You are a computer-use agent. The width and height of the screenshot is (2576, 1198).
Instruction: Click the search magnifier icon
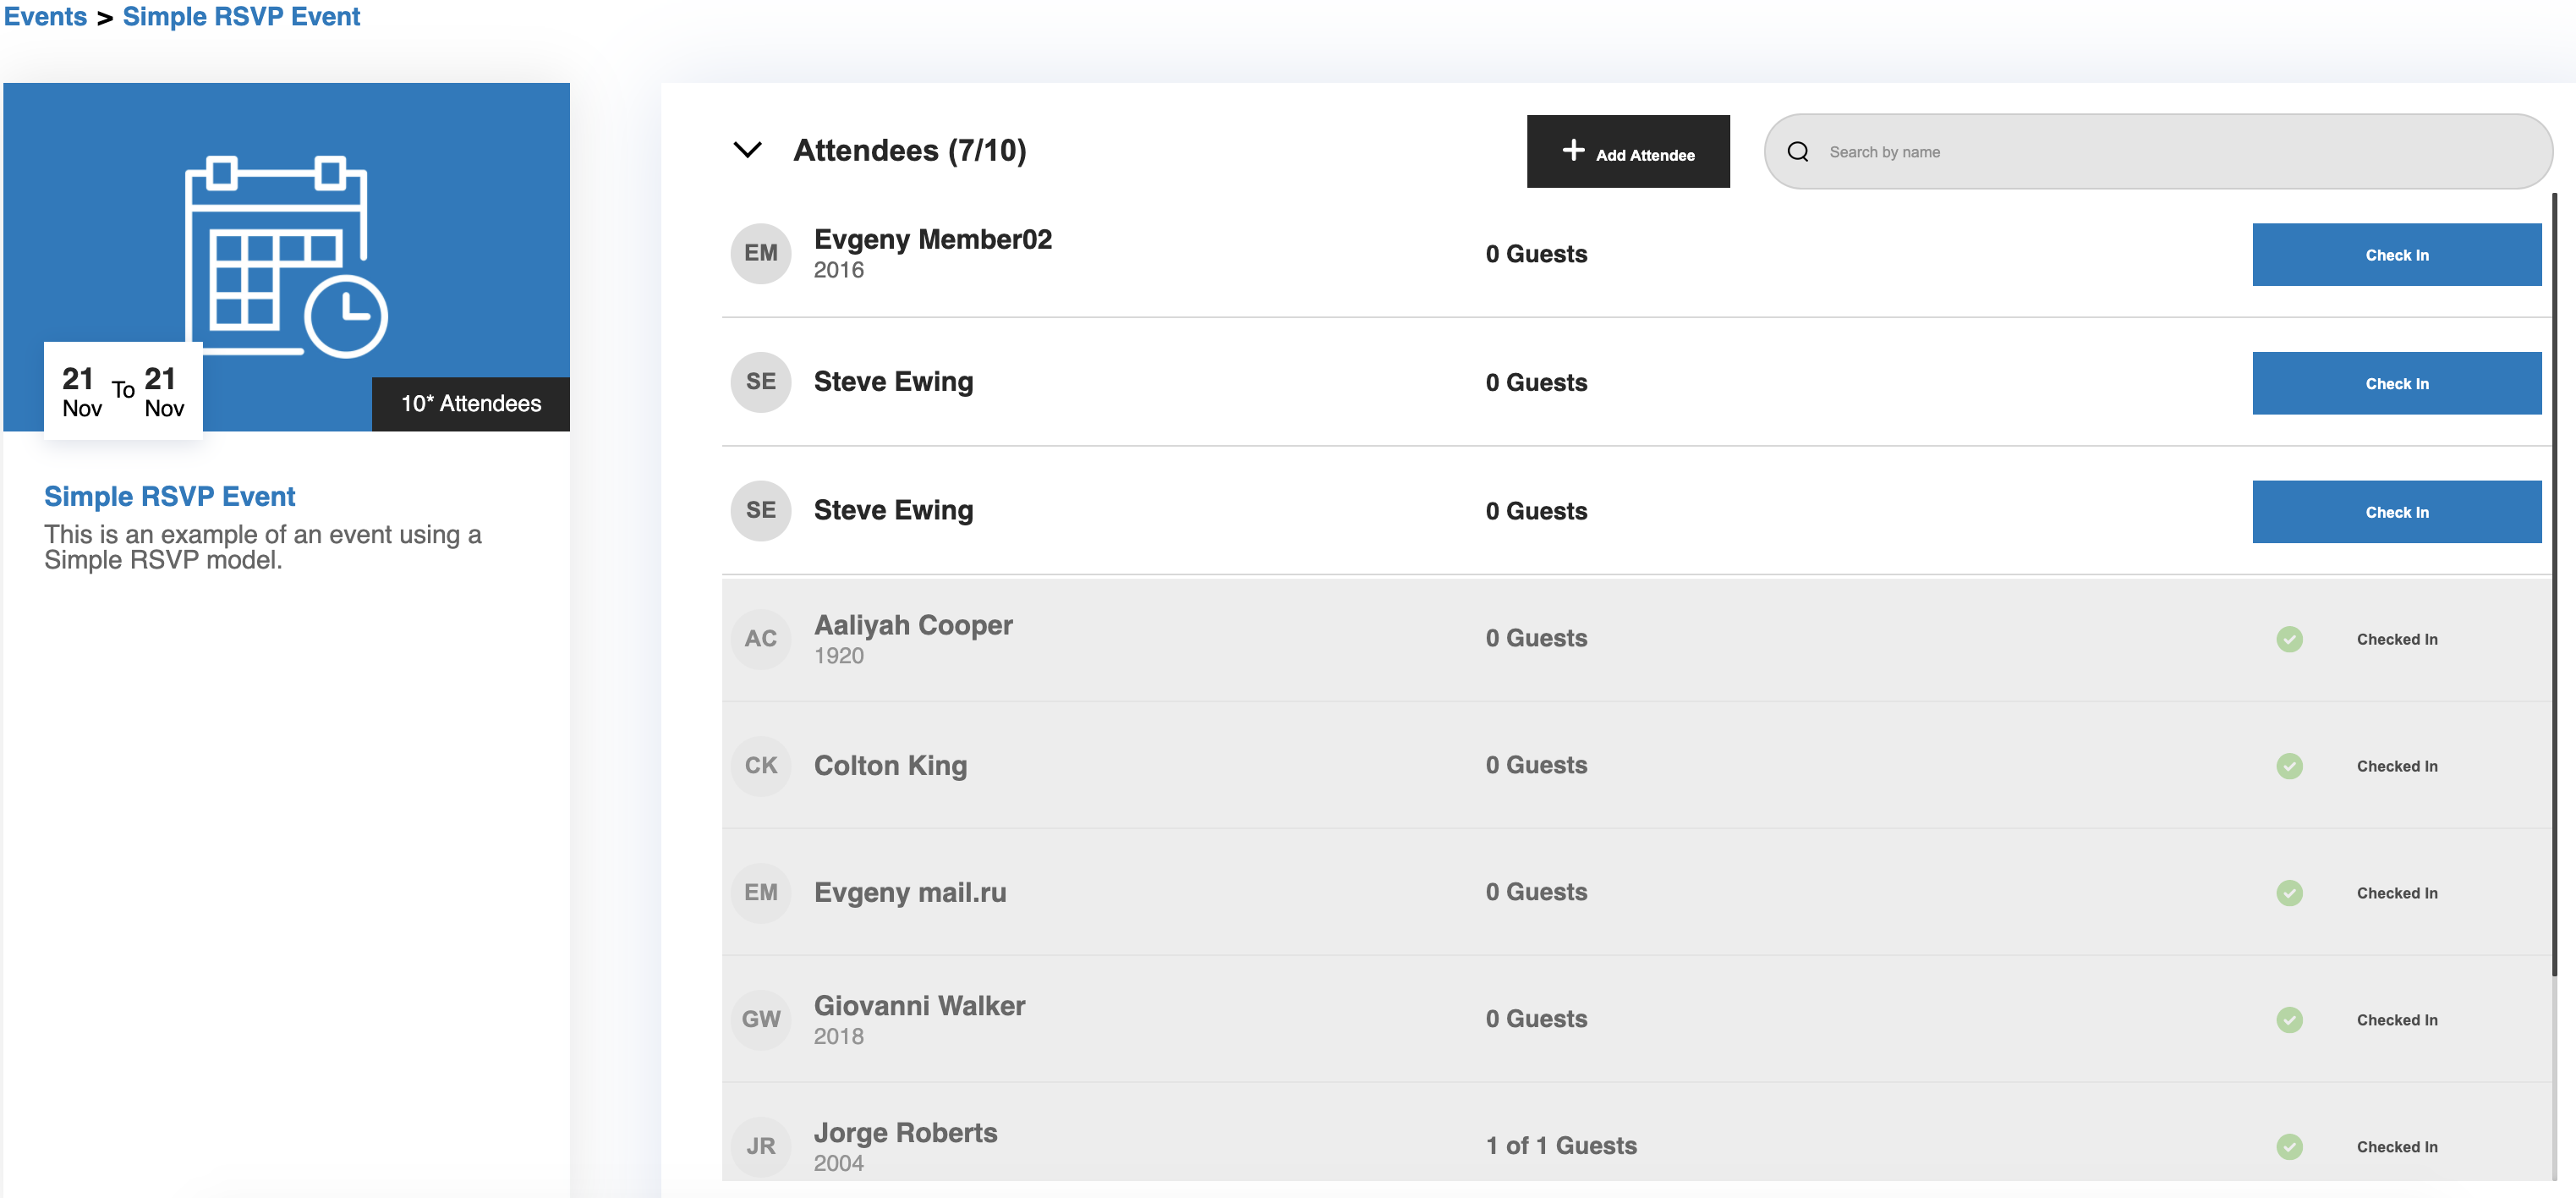1797,152
